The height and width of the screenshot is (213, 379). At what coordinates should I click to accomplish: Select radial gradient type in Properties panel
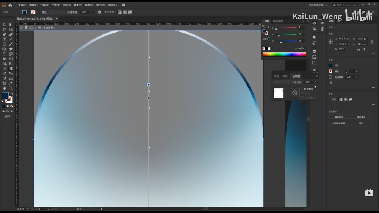click(345, 100)
